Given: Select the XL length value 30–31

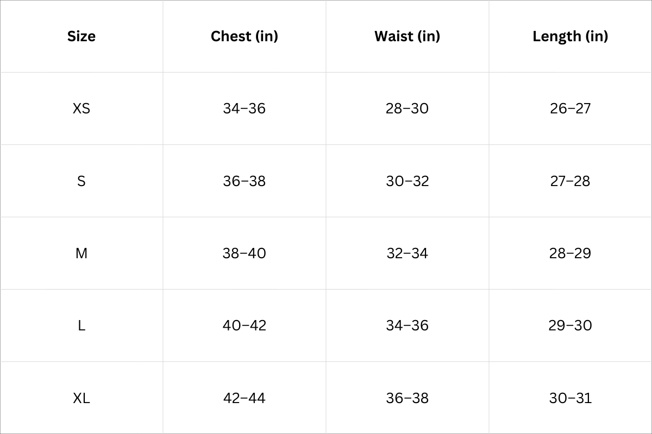Looking at the screenshot, I should click(570, 398).
